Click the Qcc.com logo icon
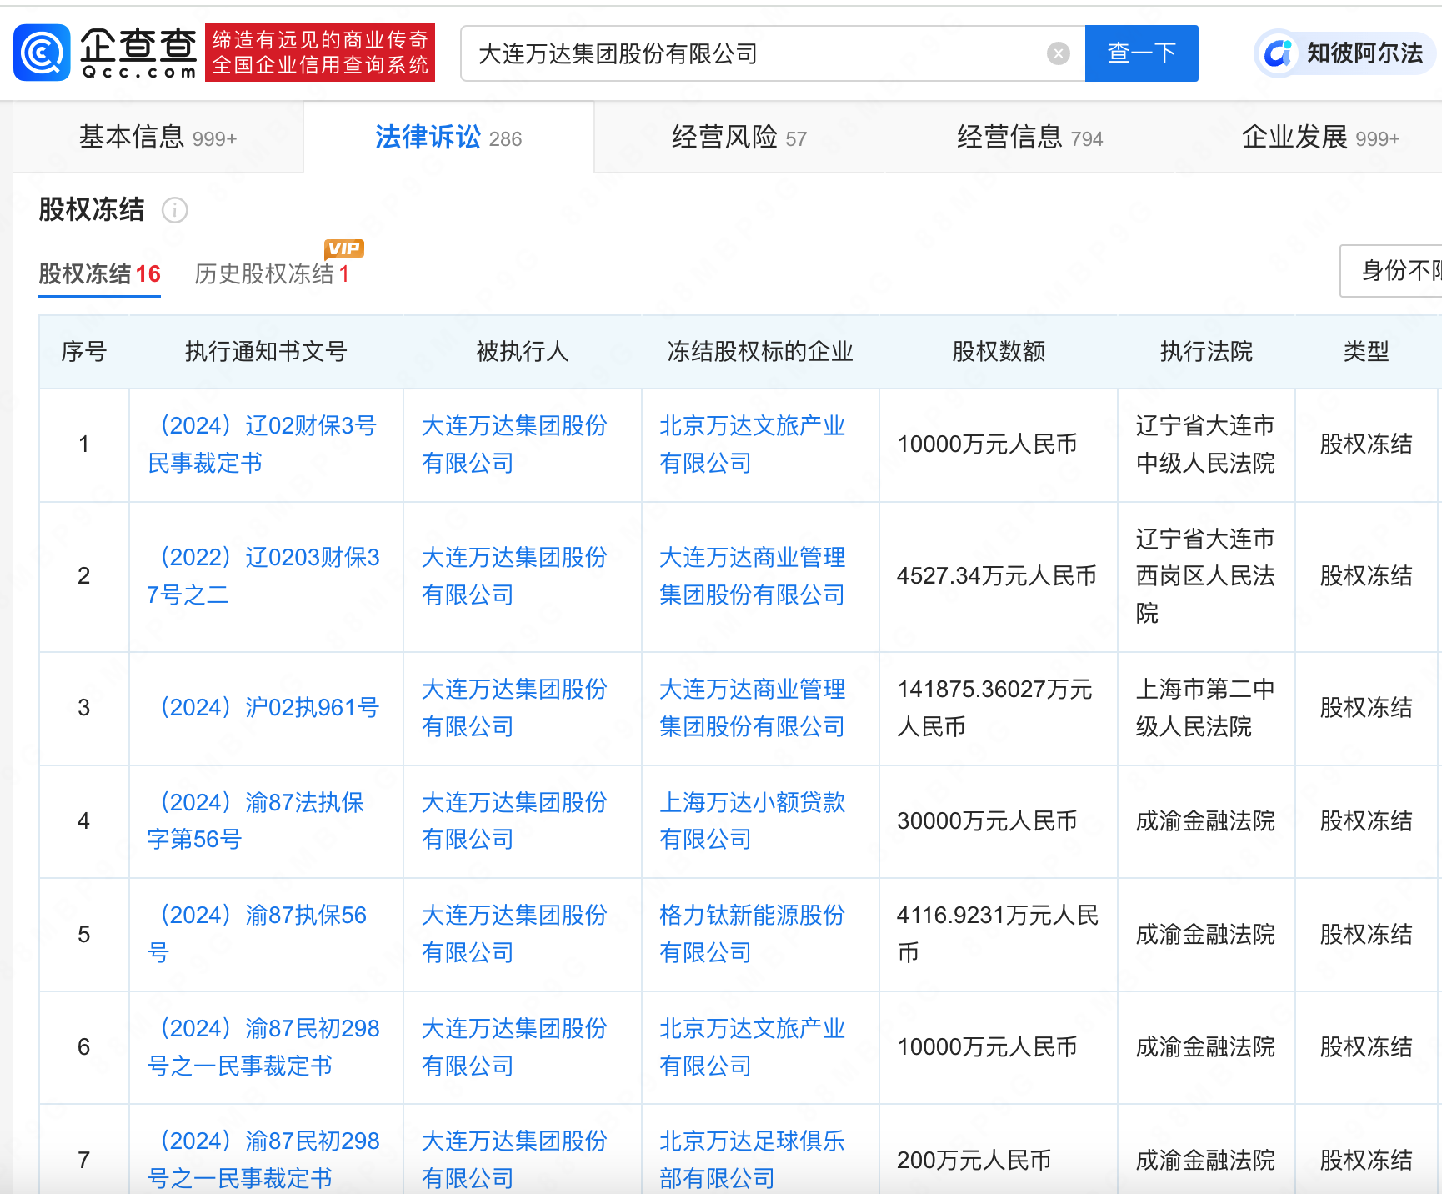 tap(42, 53)
